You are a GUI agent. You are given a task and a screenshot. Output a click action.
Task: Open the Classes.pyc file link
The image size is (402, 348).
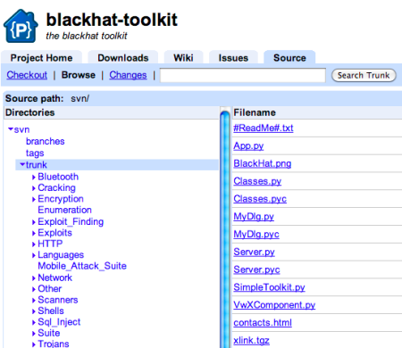pyautogui.click(x=260, y=199)
